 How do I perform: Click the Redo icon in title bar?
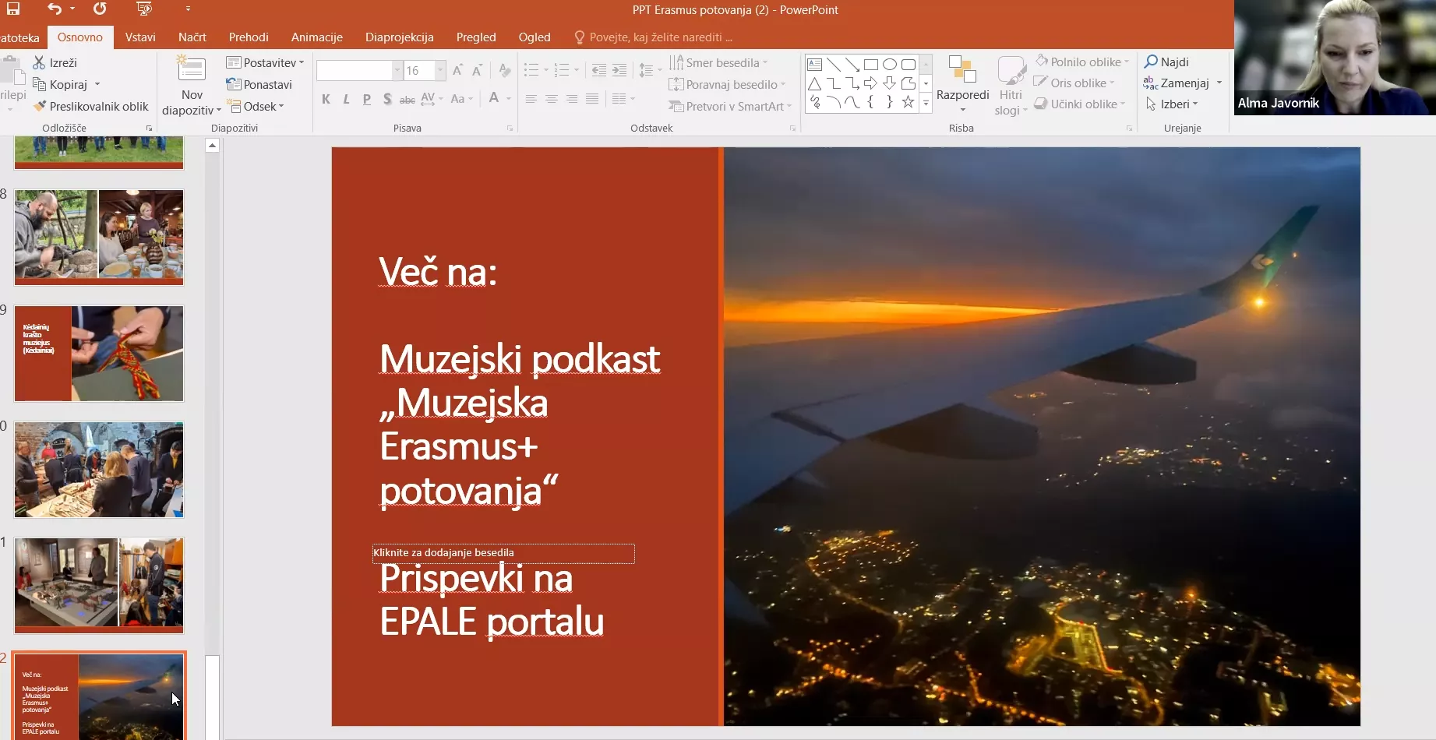100,9
